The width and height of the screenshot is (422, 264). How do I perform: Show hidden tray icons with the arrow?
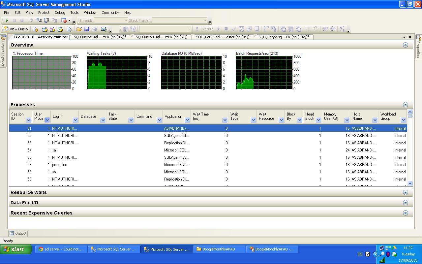pos(376,254)
